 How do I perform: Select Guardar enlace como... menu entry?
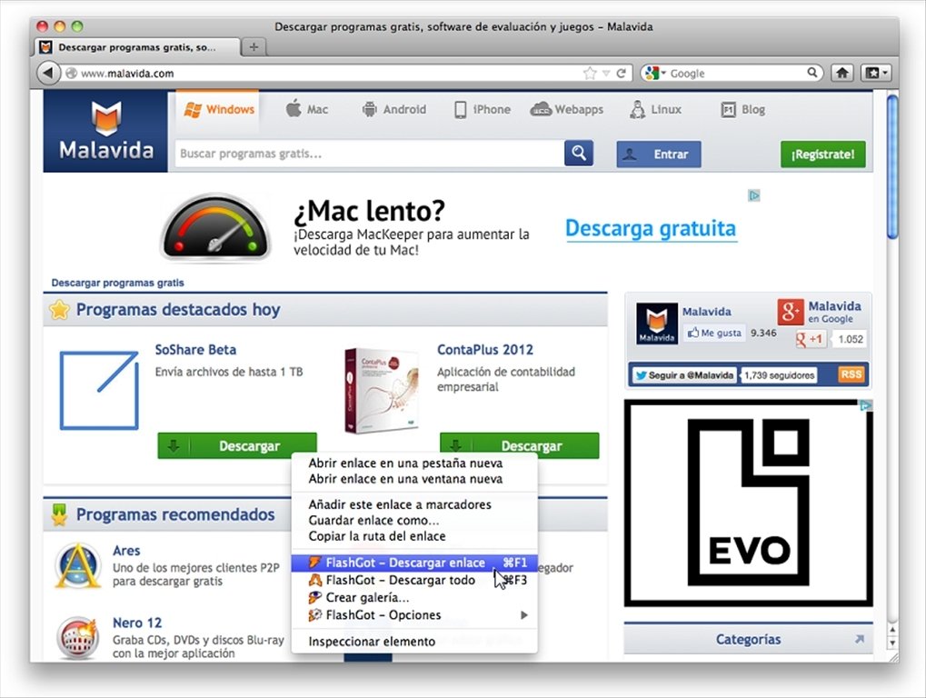(414, 520)
